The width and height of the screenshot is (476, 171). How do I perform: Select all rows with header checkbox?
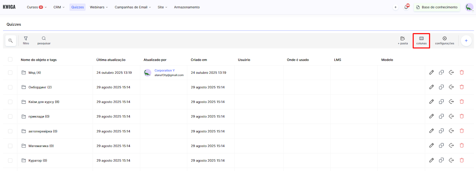point(10,59)
